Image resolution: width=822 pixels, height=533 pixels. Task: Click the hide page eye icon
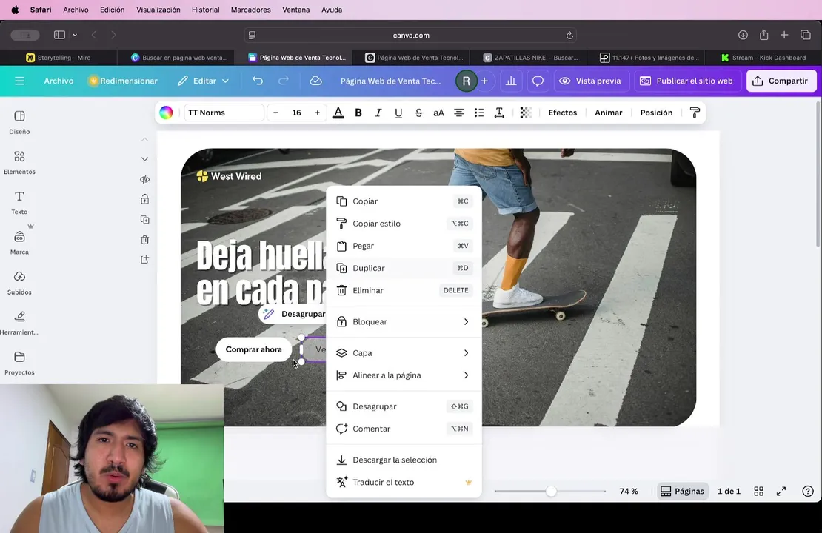[144, 179]
